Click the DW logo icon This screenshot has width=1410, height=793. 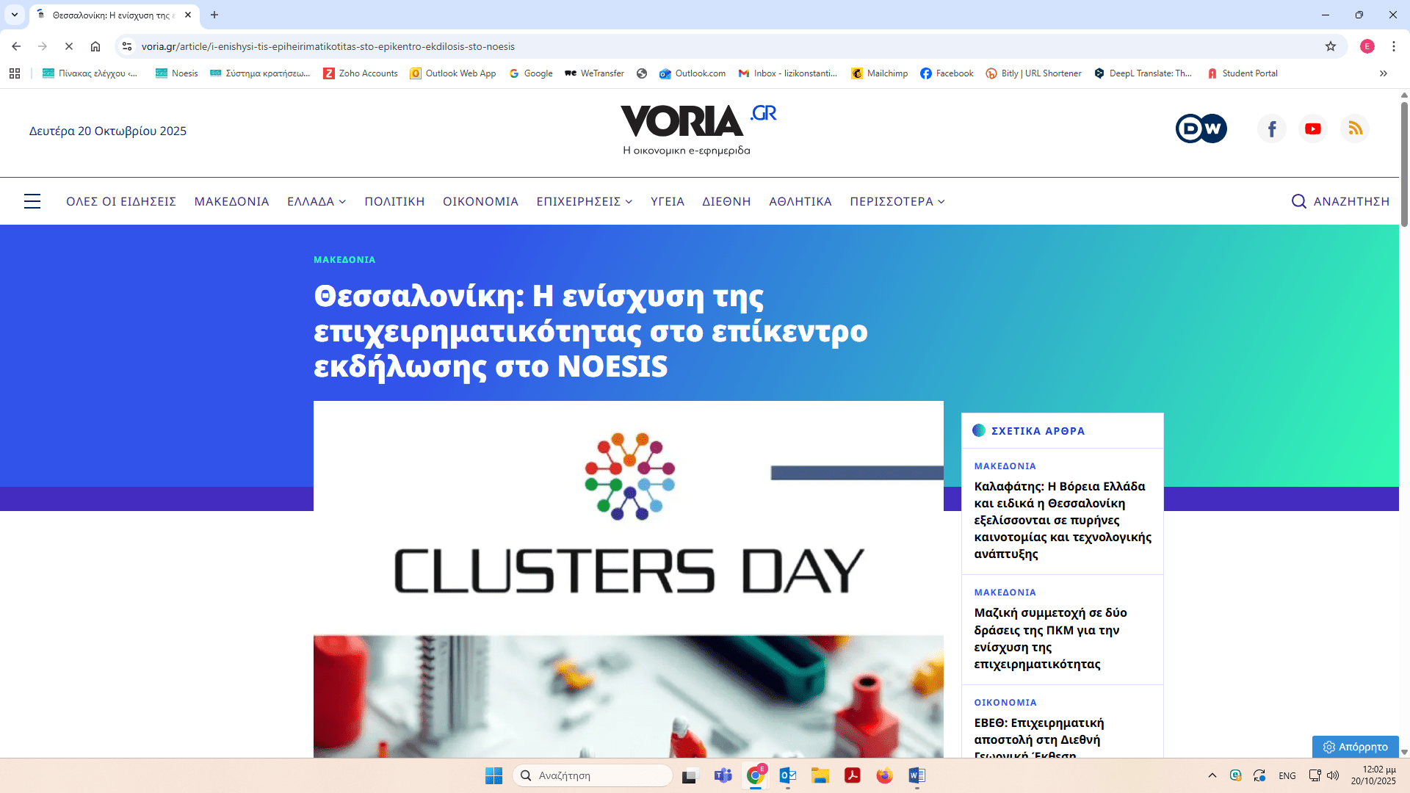1201,129
